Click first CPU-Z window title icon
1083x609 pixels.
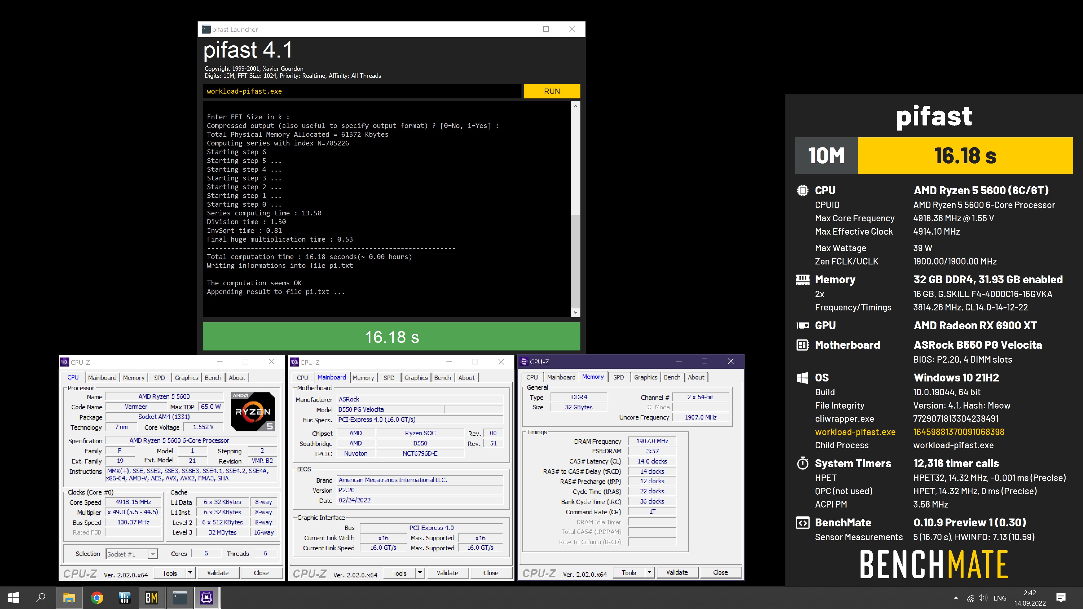[65, 362]
